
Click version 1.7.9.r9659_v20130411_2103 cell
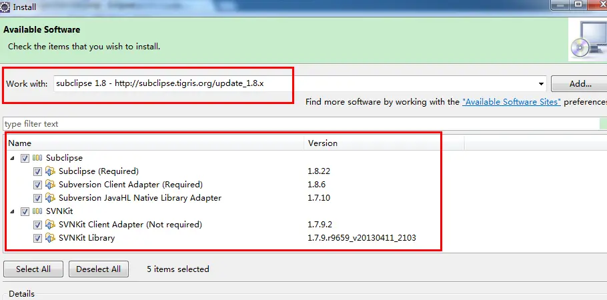coord(362,238)
